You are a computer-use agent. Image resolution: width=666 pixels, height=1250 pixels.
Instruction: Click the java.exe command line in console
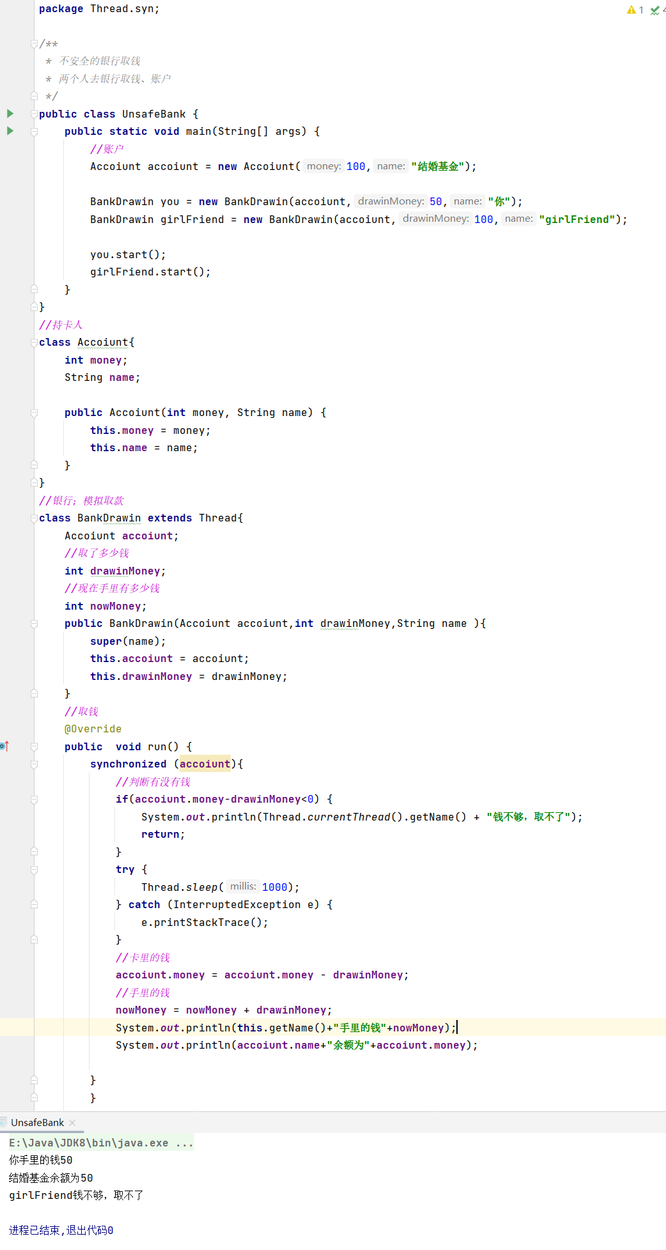coord(101,1143)
